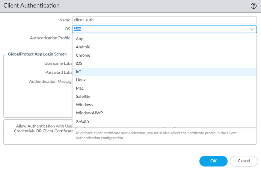Click the Name field containing client-auth

click(164, 20)
